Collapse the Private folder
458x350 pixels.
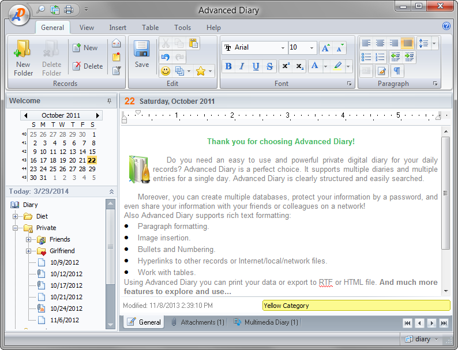(15, 228)
